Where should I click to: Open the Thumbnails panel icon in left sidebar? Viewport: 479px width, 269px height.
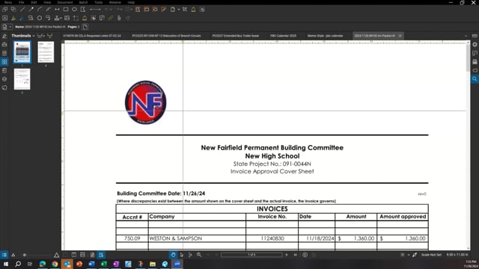tap(4, 61)
